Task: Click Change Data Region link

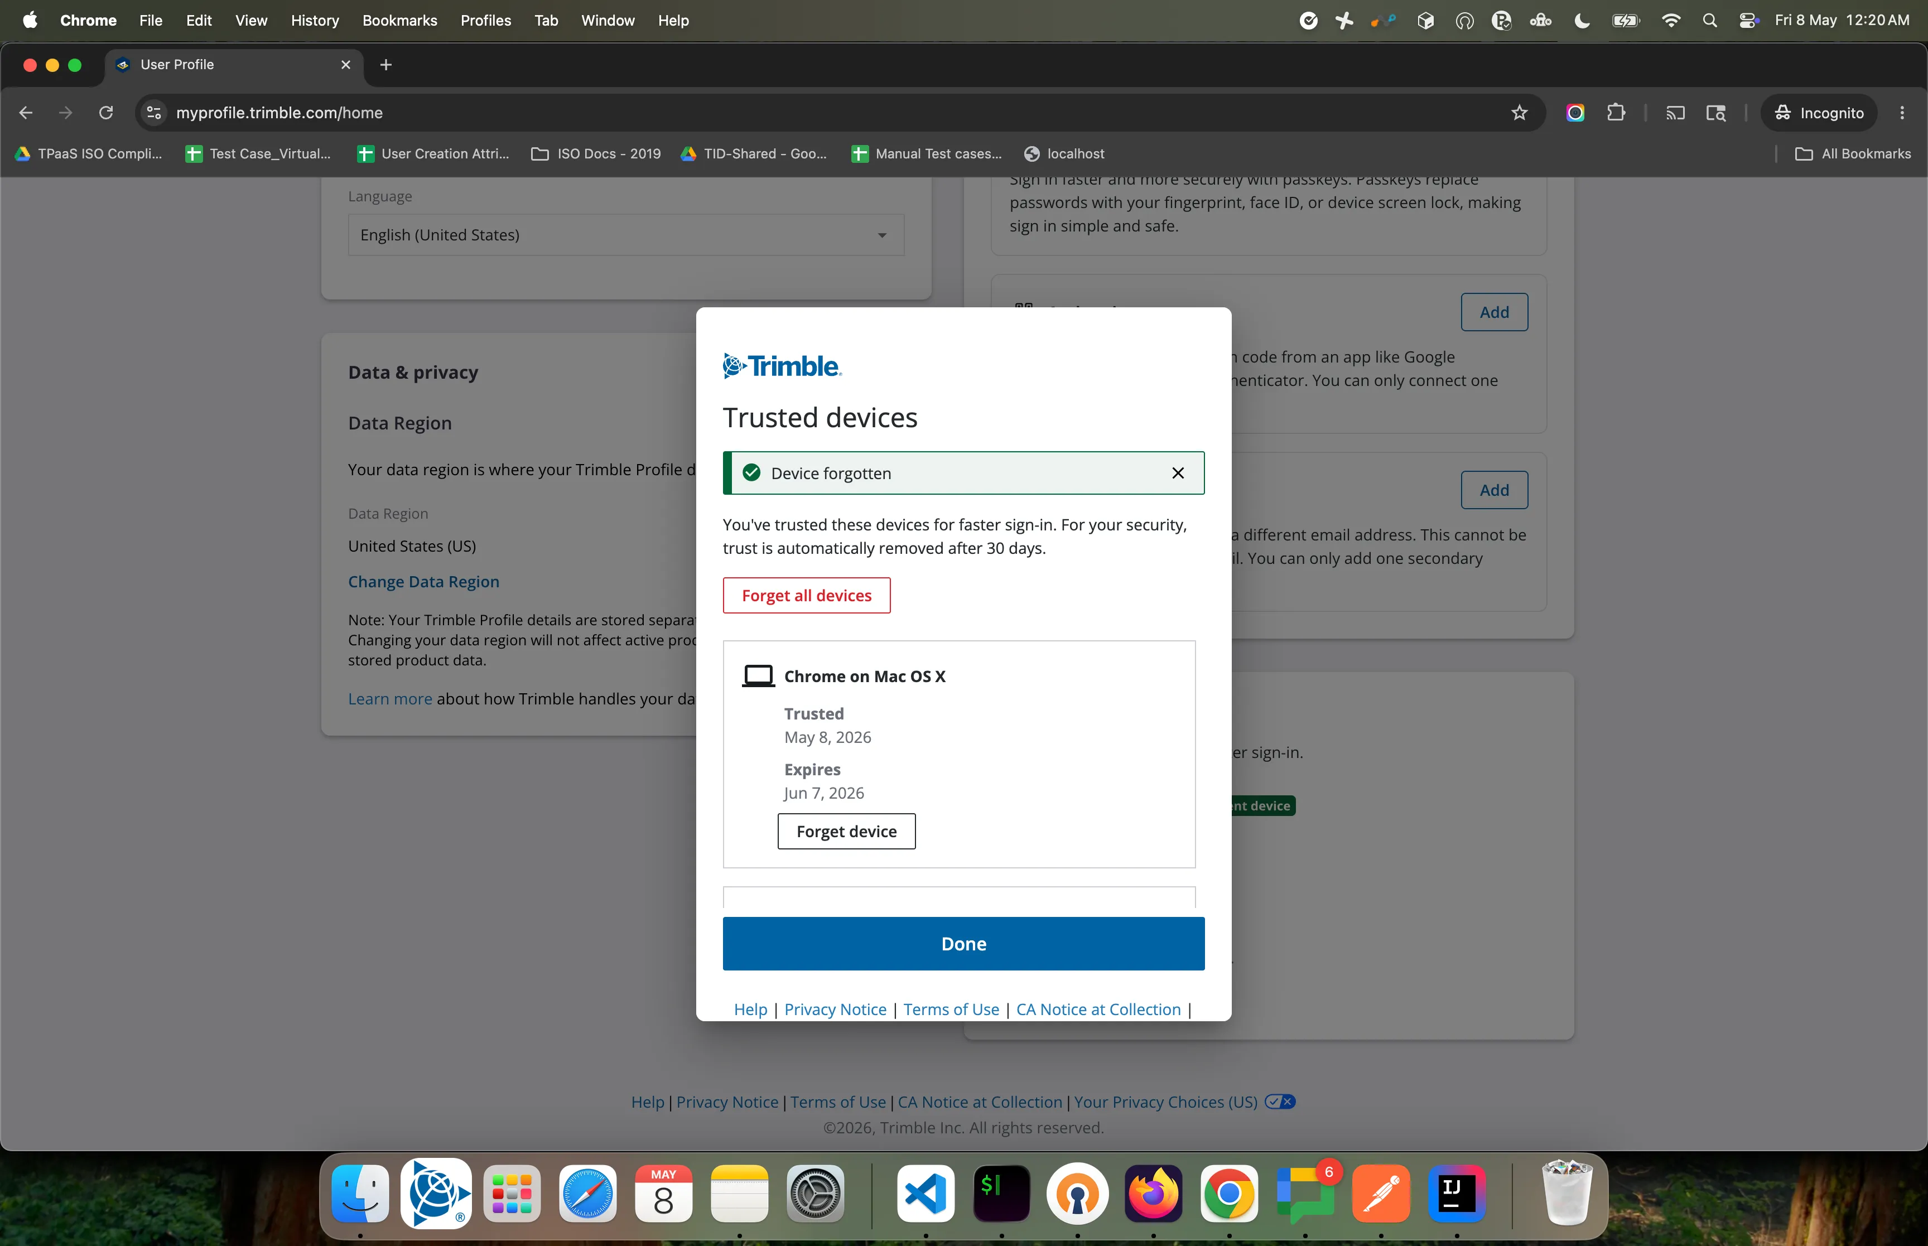Action: (423, 582)
